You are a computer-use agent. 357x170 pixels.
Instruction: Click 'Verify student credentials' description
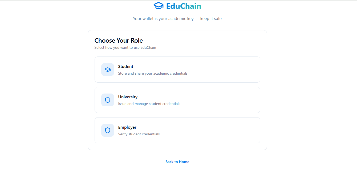point(139,134)
